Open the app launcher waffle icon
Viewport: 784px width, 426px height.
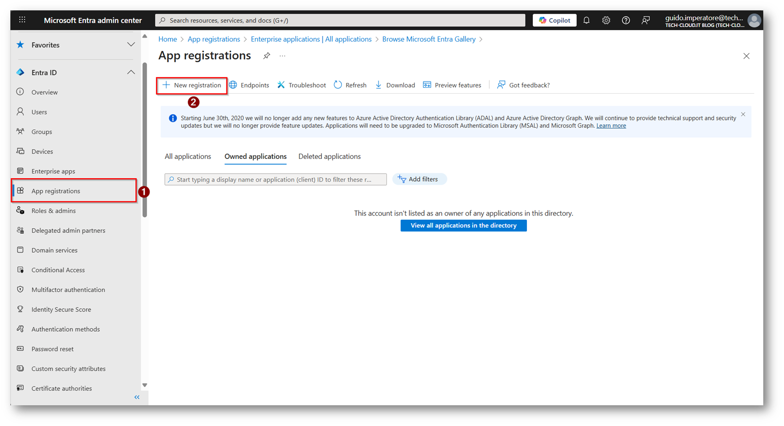coord(22,20)
